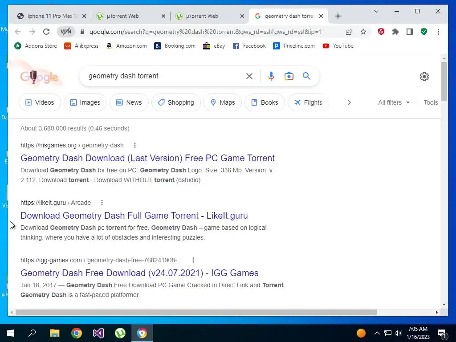Image resolution: width=456 pixels, height=342 pixels.
Task: Click the vertical scrollbar thumb
Action: click(x=444, y=81)
